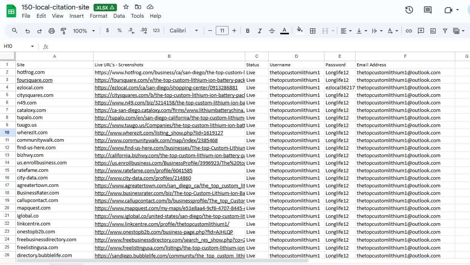Click the Print icon in toolbar
The height and width of the screenshot is (265, 470).
tap(52, 31)
